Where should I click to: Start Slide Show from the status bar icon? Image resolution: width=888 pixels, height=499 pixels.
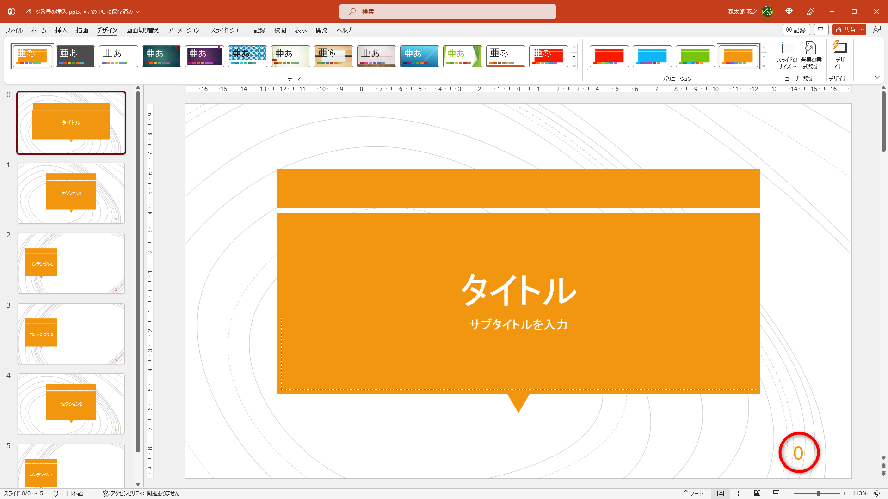(775, 493)
